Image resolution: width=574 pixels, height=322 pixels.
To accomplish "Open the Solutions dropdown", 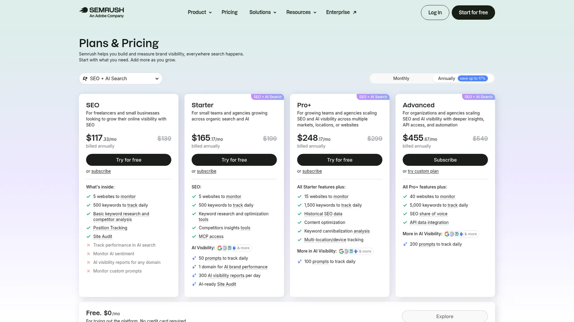I will pos(263,12).
